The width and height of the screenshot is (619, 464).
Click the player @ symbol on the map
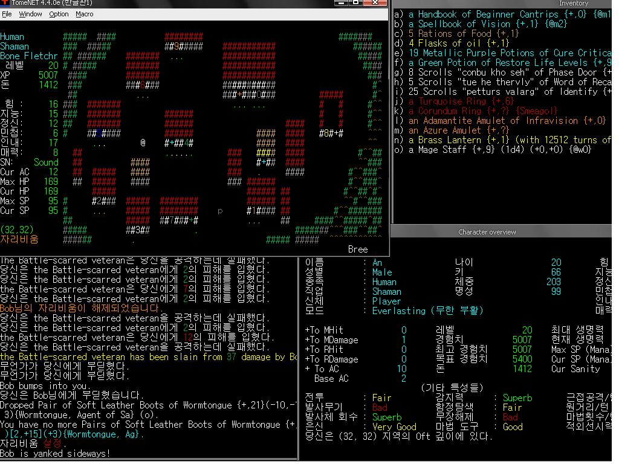point(143,143)
